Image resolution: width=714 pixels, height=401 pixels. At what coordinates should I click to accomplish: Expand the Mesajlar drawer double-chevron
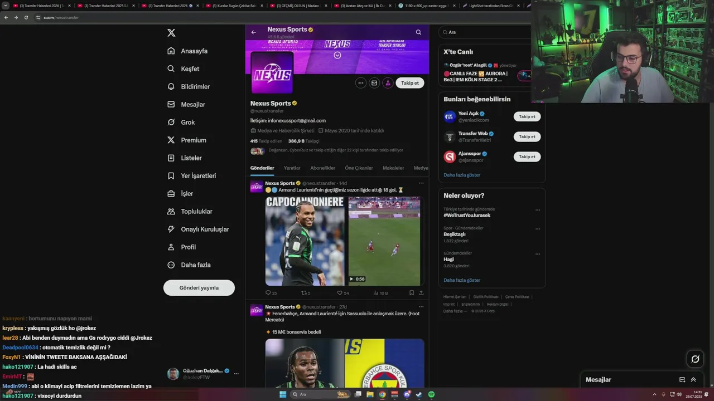[693, 380]
